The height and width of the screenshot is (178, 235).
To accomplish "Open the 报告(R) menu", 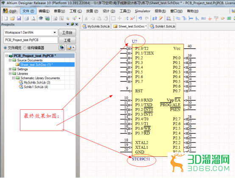I will 160,11.
